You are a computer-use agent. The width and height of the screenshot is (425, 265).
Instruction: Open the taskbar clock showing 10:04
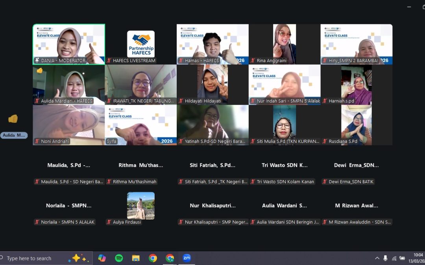tap(418, 258)
